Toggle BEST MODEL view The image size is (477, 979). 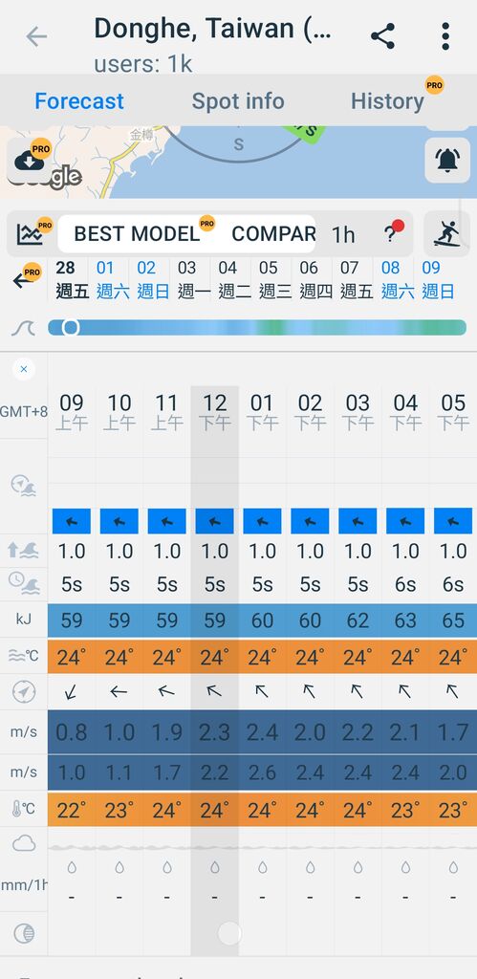click(137, 233)
